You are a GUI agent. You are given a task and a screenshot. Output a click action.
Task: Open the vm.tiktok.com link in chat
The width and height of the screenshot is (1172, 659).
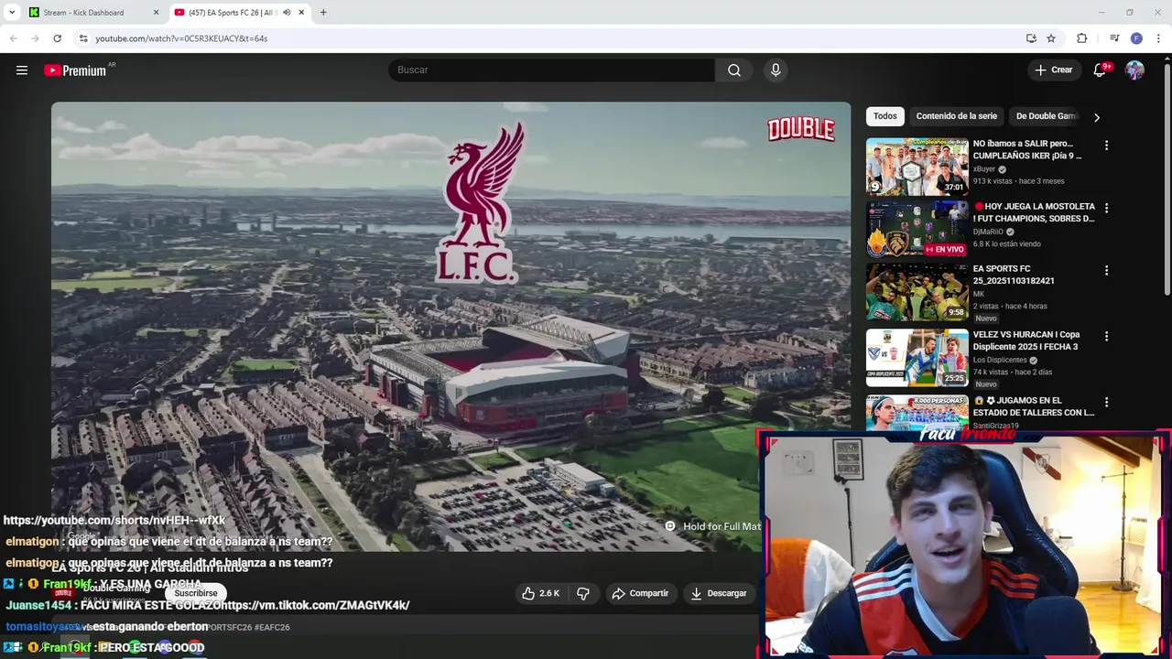point(315,605)
